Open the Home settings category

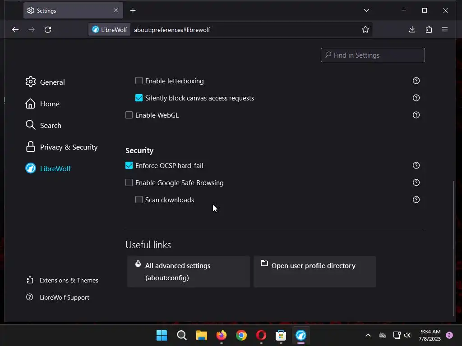coord(42,104)
